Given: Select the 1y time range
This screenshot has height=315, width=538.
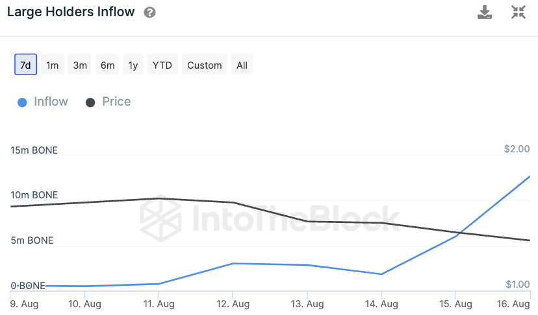Looking at the screenshot, I should click(133, 65).
